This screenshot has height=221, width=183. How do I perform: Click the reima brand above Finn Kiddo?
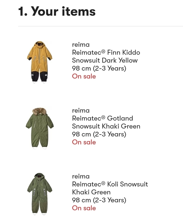81,44
